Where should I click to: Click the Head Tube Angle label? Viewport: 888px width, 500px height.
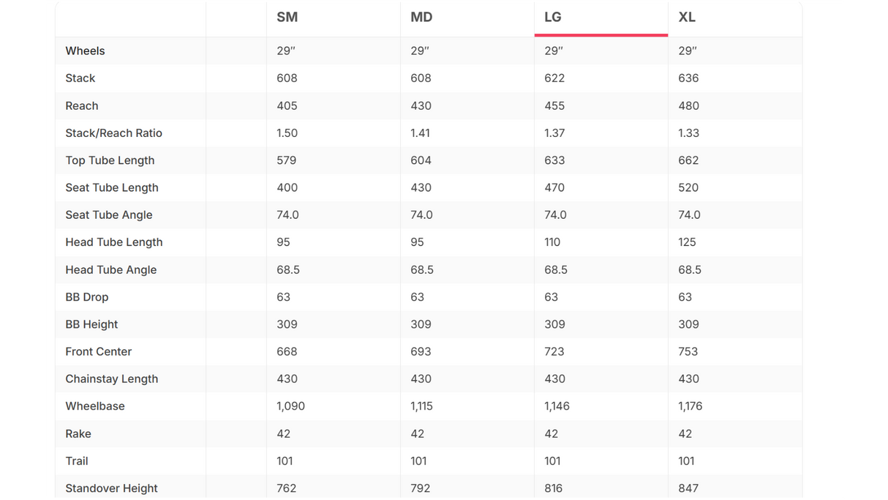[111, 270]
